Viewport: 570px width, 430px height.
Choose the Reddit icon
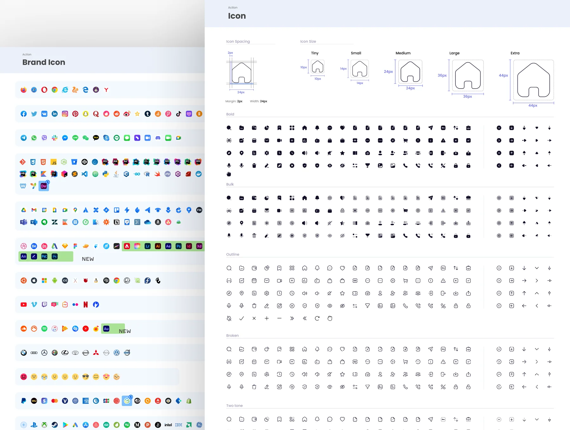pyautogui.click(x=117, y=114)
